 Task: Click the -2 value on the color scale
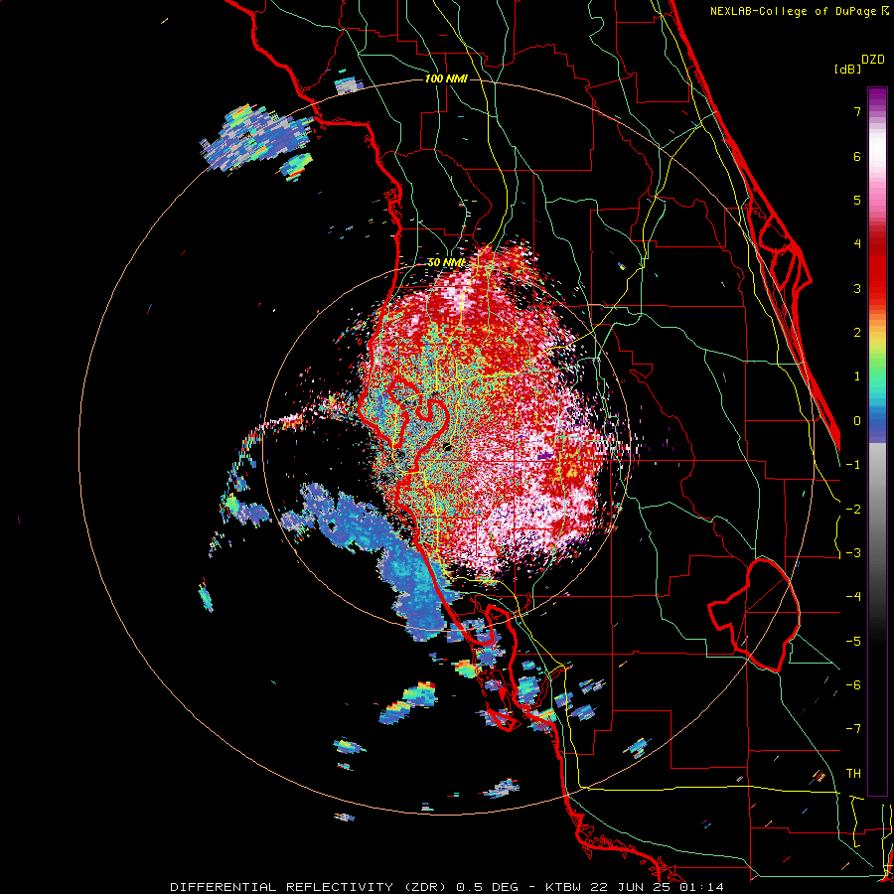click(853, 509)
